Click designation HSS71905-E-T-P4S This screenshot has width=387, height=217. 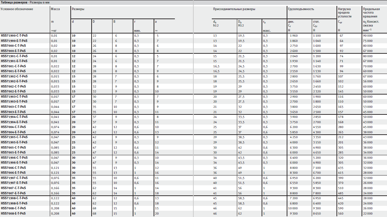[14, 142]
